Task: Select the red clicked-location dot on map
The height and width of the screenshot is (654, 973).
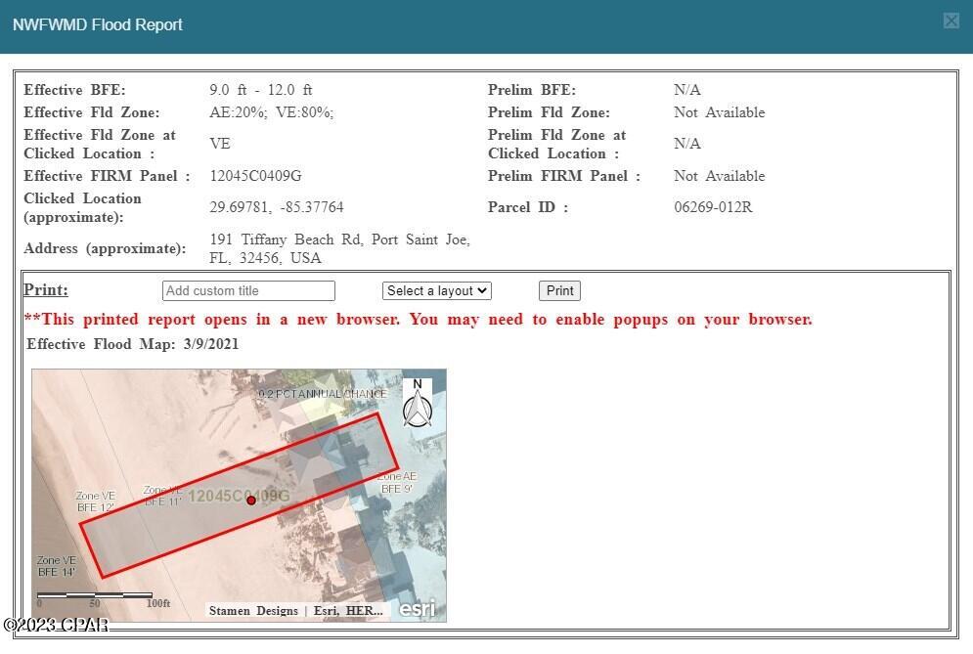Action: click(251, 501)
